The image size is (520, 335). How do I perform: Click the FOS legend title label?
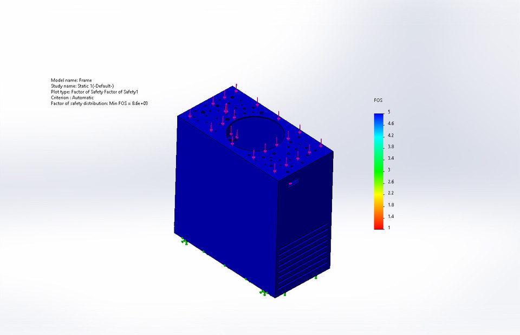pos(378,101)
